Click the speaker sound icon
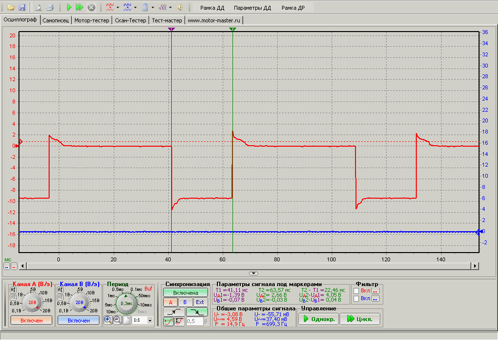 179,7
